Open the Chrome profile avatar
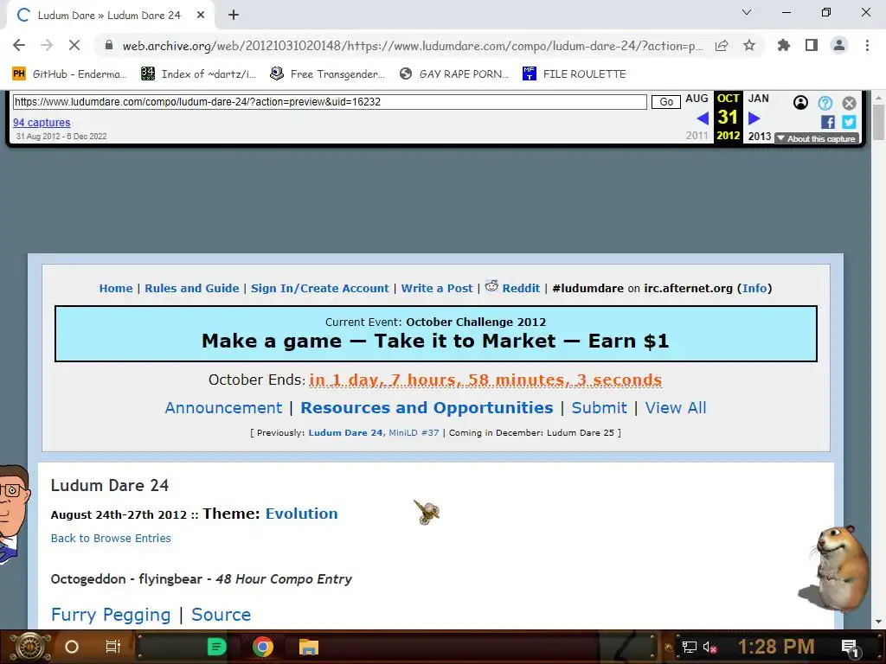This screenshot has width=886, height=664. pyautogui.click(x=839, y=45)
